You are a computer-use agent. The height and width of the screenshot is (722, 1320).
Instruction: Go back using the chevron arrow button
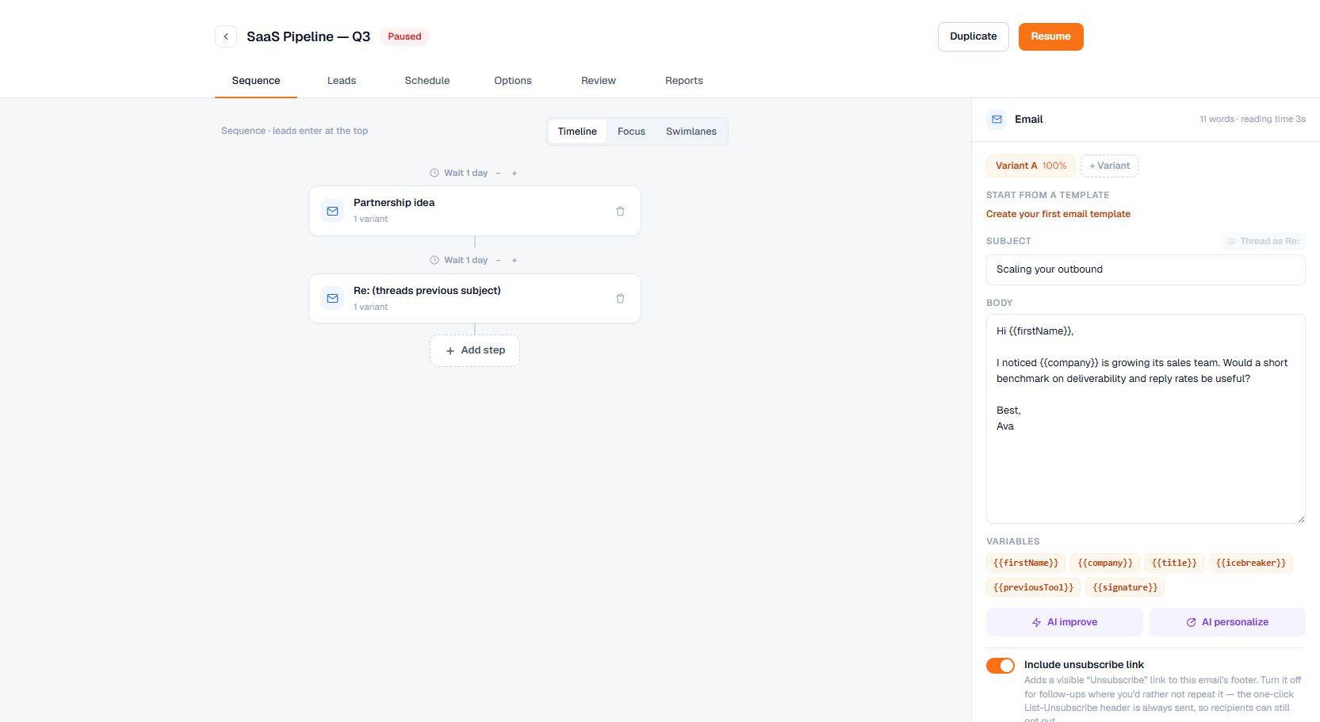point(226,36)
